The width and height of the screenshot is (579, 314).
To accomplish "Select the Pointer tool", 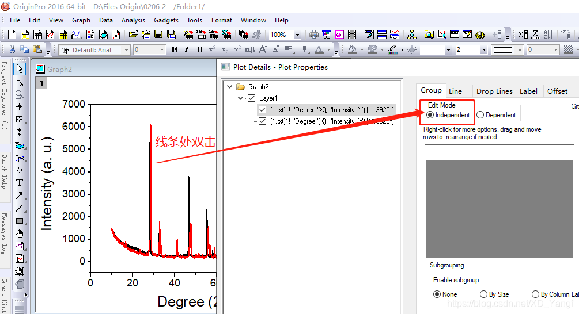I will [x=20, y=68].
